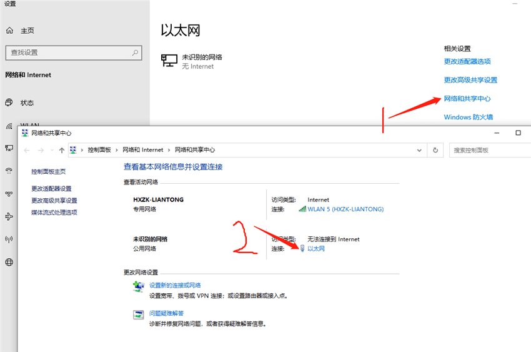Screen dimensions: 531x352
Task: Open 问题疑难解答 link
Action: pyautogui.click(x=166, y=313)
